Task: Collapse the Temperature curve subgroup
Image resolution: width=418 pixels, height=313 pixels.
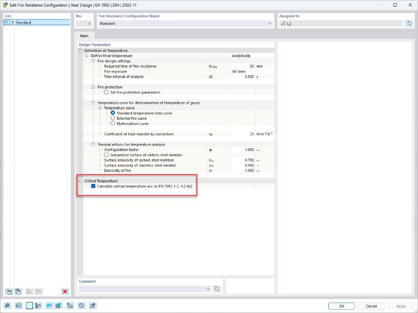Action: coord(100,108)
